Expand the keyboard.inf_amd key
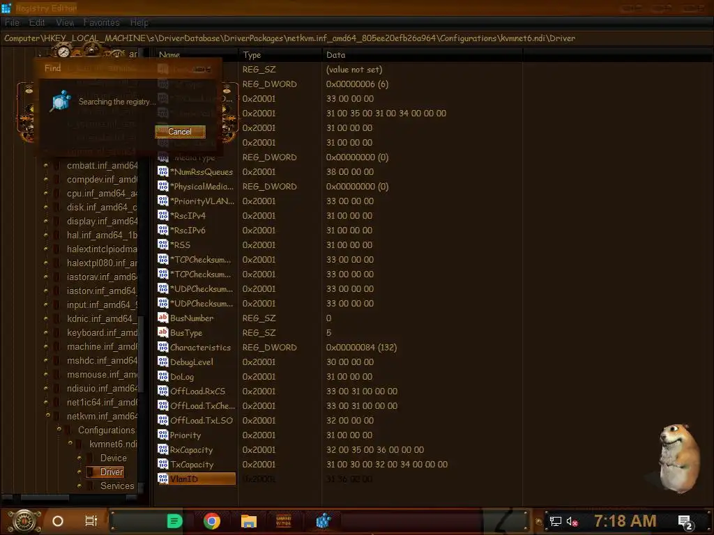Screen dimensions: 714x535 coord(46,332)
